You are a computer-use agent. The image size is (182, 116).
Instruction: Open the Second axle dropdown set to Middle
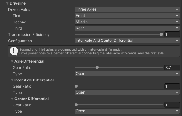click(127, 22)
